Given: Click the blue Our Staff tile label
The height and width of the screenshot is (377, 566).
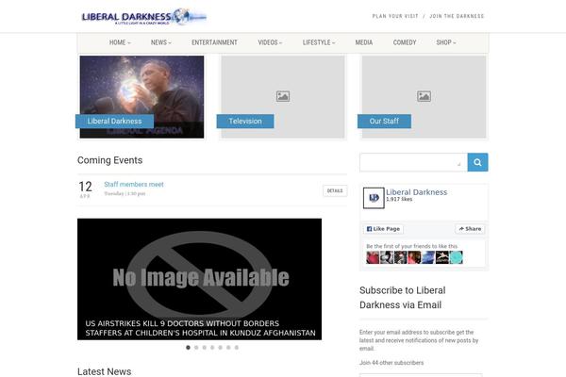Looking at the screenshot, I should [384, 122].
